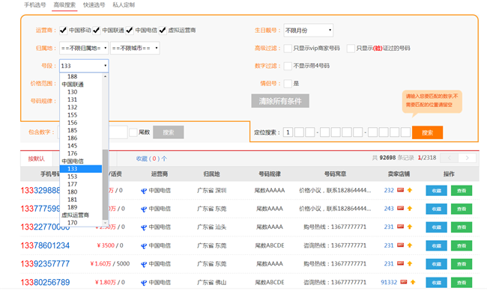This screenshot has width=487, height=291.
Task: Click the dropdown list scrollbar up arrow
Action: (x=106, y=76)
